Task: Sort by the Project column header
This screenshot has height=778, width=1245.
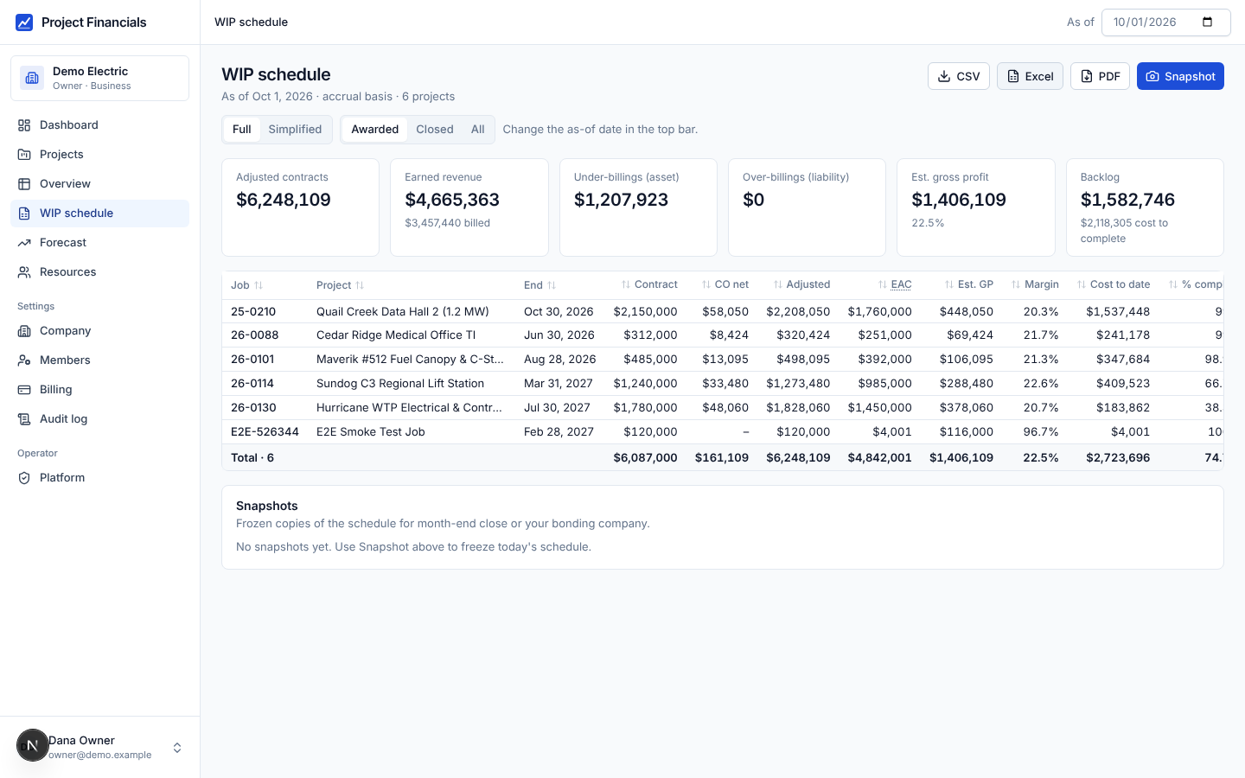Action: 340,285
